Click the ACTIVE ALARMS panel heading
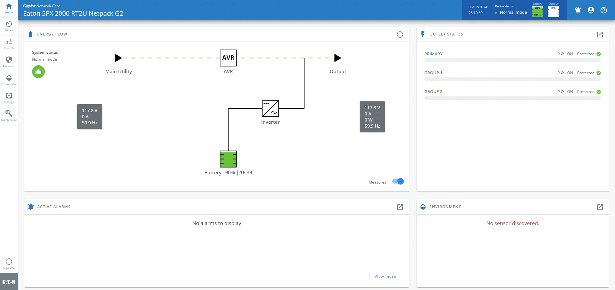Screen dimensions: 615x290 pos(54,207)
